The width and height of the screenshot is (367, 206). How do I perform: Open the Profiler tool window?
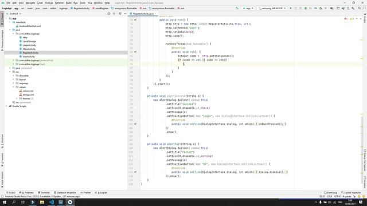coord(85,193)
